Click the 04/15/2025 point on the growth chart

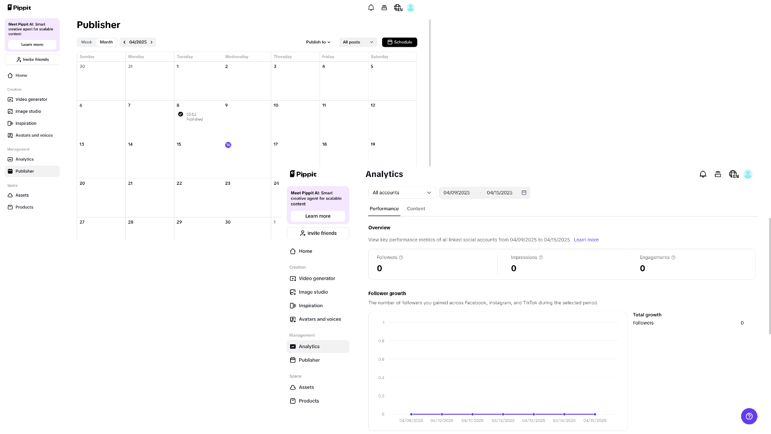[595, 414]
